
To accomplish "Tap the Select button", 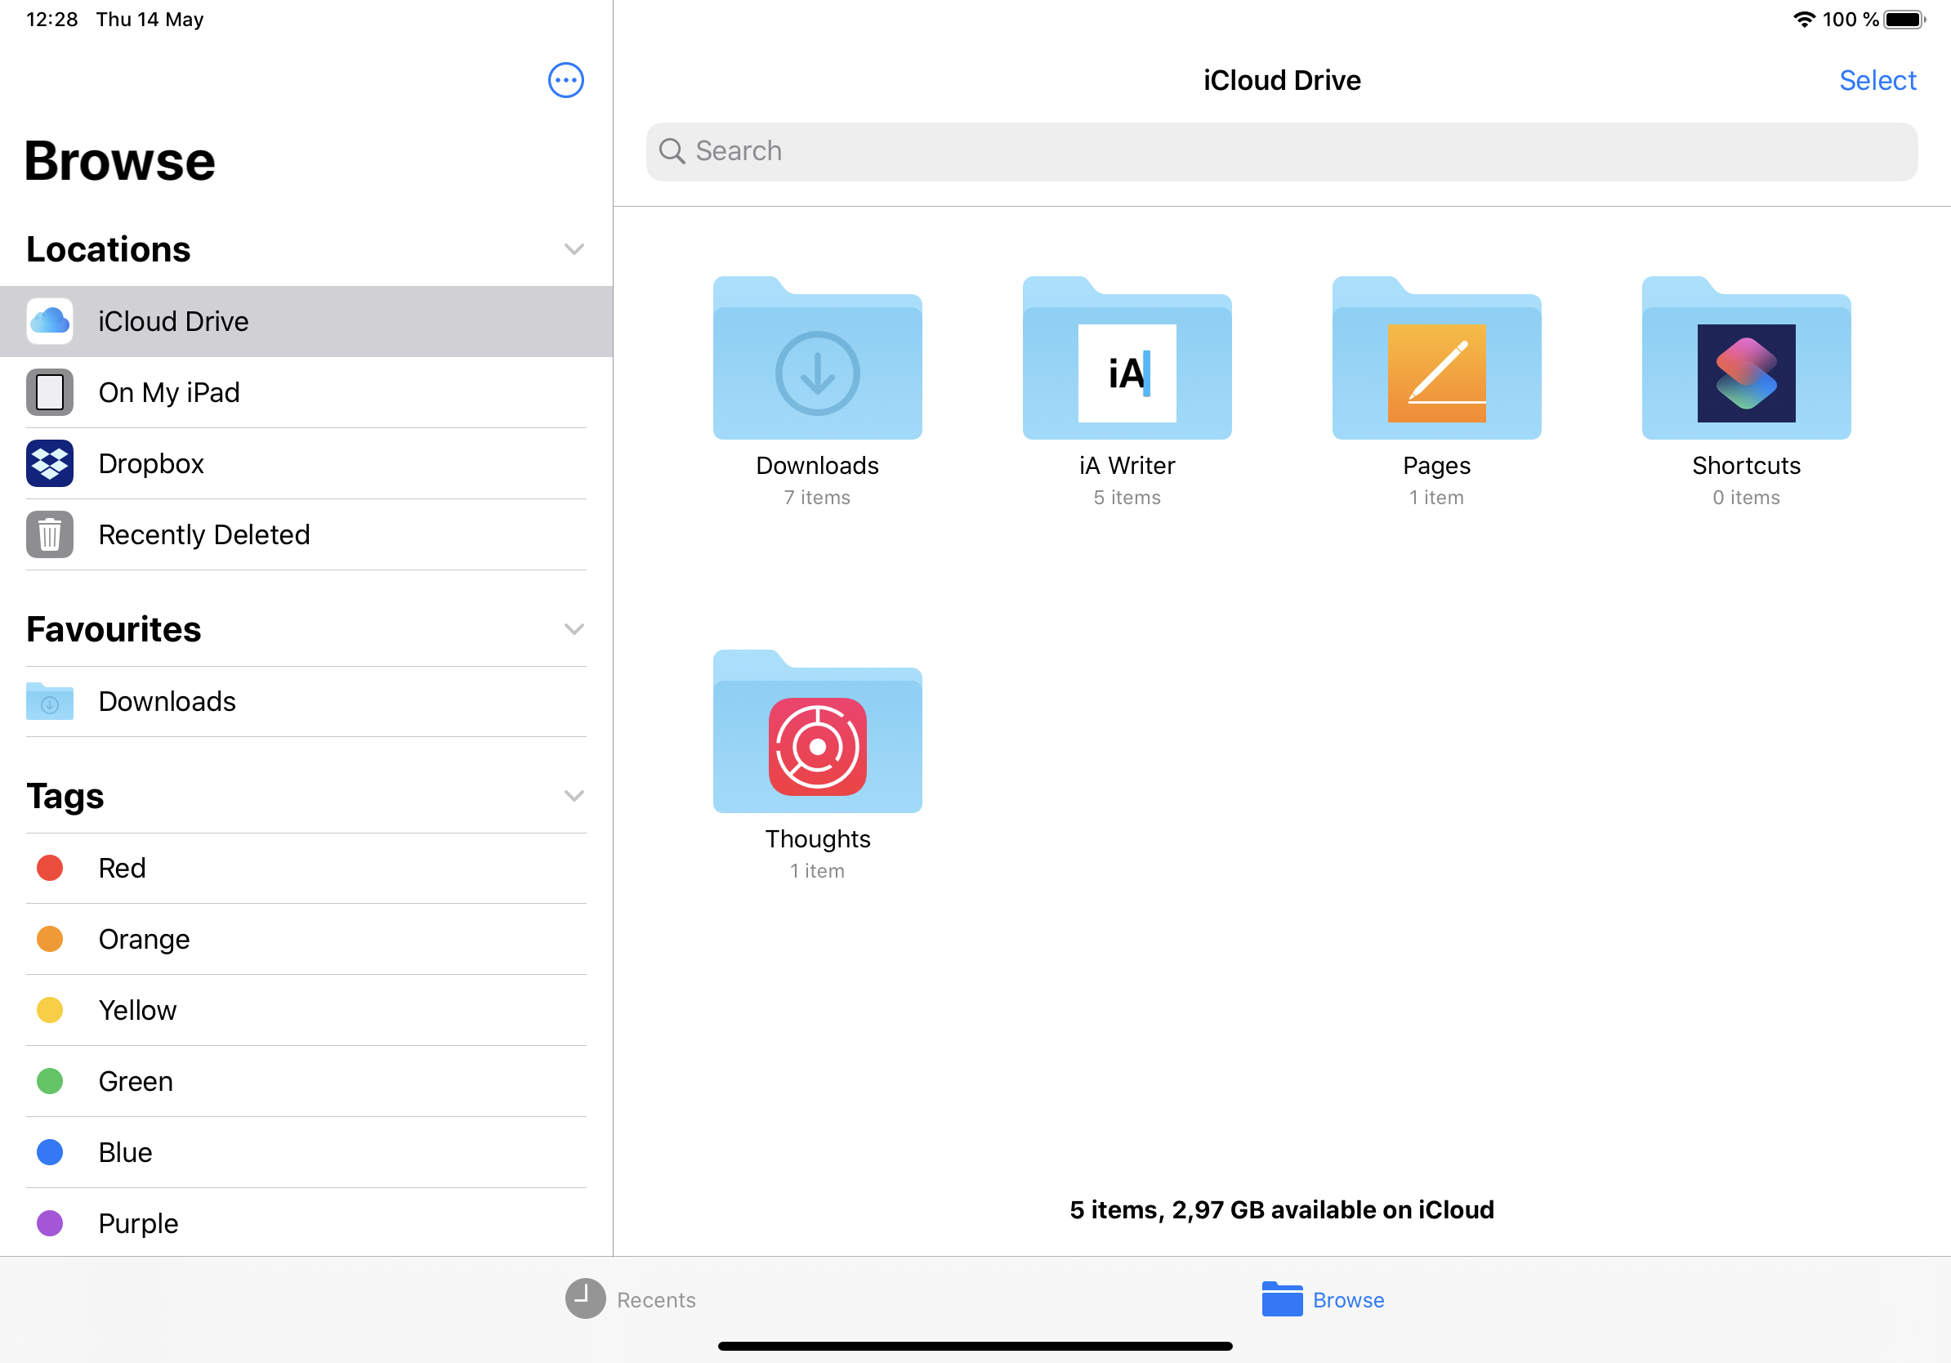I will coord(1878,81).
